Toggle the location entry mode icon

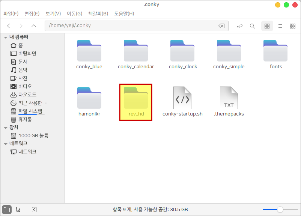click(239, 26)
